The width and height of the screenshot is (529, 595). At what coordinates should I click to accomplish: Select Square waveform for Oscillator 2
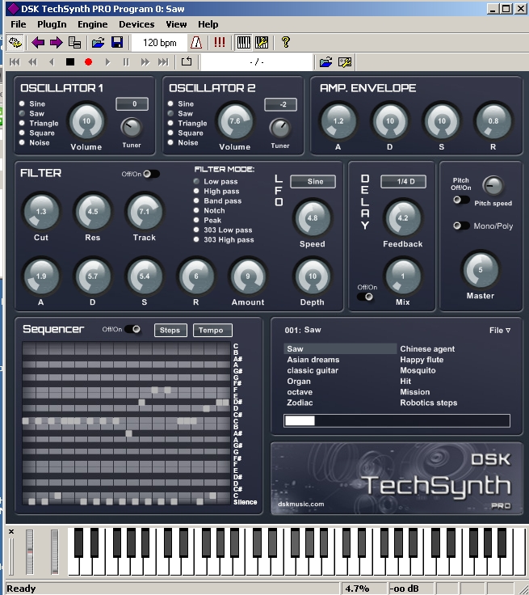(170, 133)
